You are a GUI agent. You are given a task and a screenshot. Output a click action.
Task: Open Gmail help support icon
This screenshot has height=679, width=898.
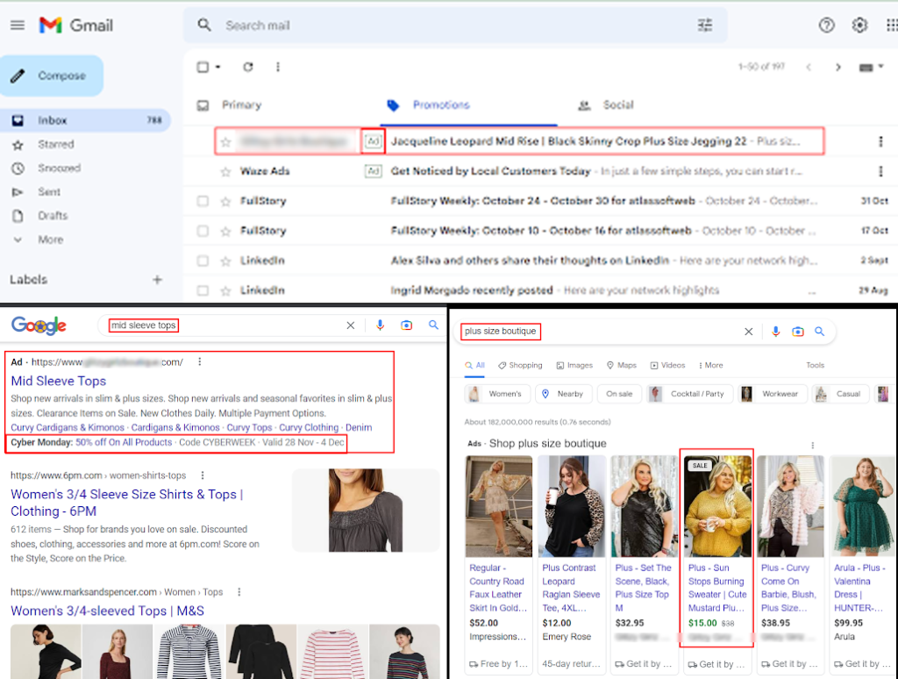click(x=826, y=25)
